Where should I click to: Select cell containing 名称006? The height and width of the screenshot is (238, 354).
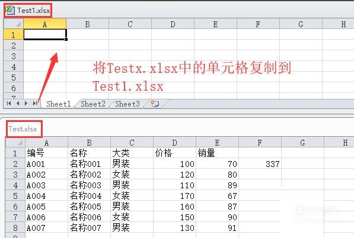pyautogui.click(x=89, y=217)
